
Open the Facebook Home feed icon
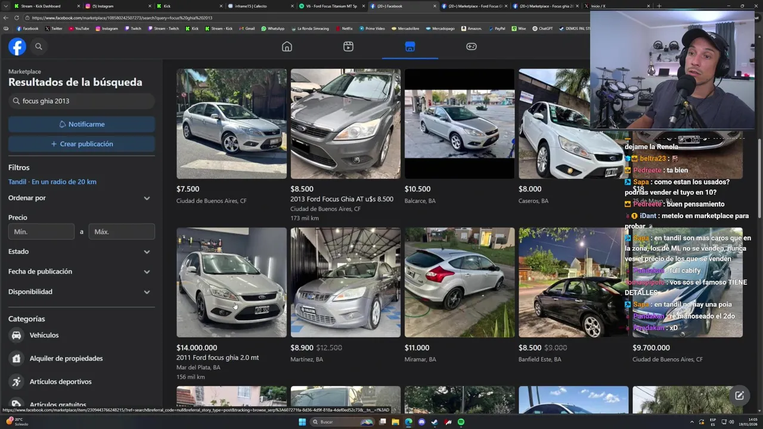(x=287, y=46)
